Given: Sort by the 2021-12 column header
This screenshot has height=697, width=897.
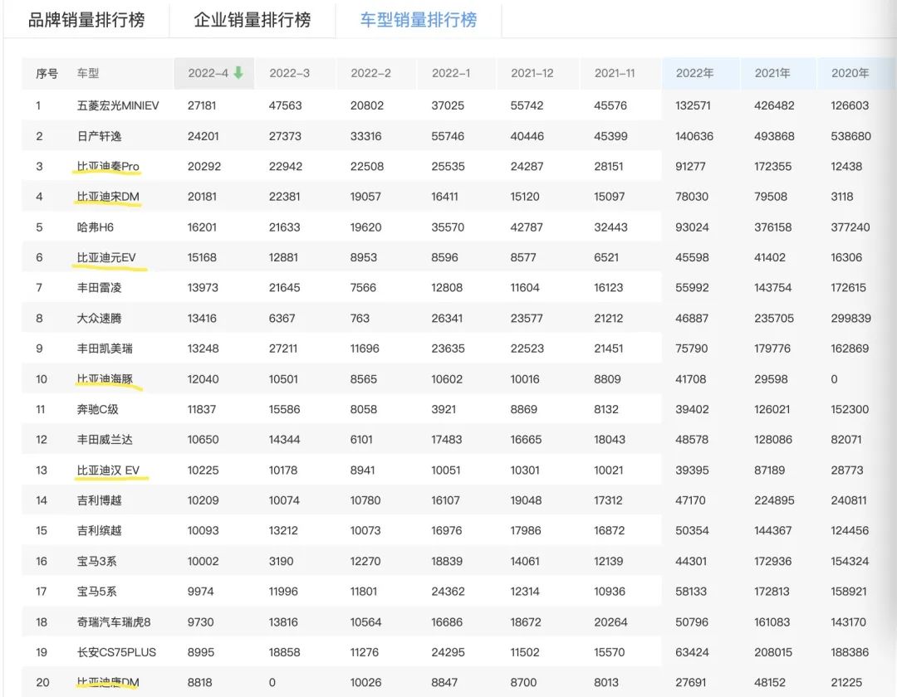Looking at the screenshot, I should tap(532, 73).
